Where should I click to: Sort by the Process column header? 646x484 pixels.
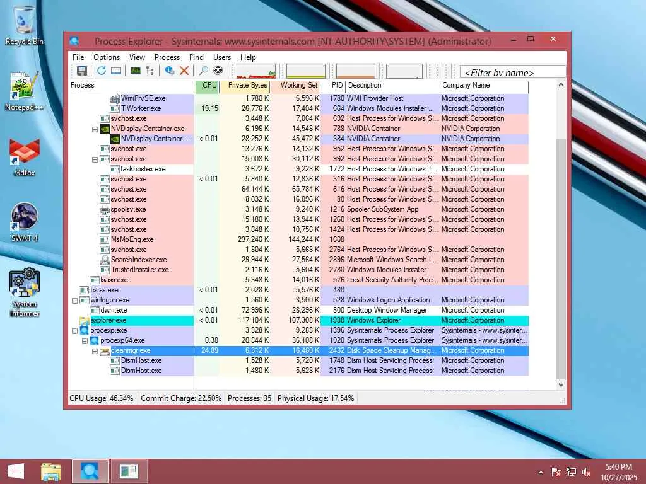pyautogui.click(x=131, y=85)
